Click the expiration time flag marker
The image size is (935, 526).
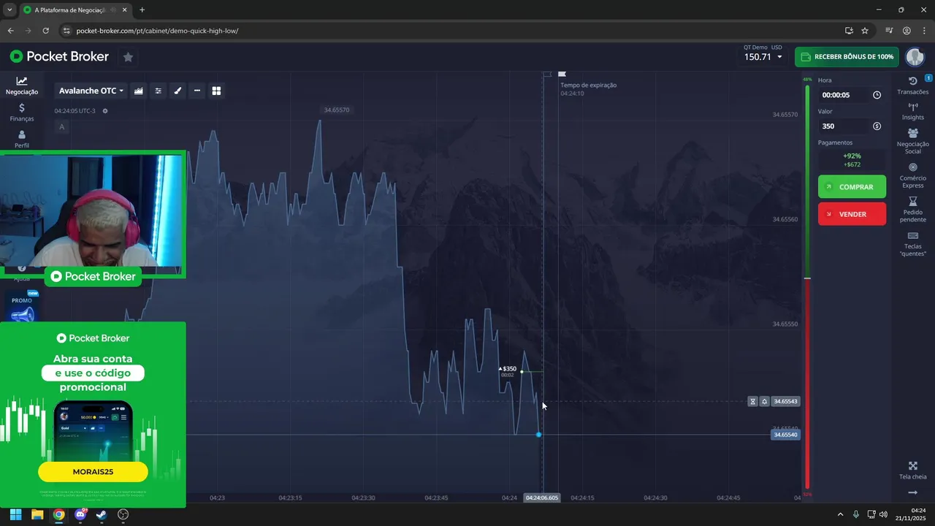tap(562, 74)
